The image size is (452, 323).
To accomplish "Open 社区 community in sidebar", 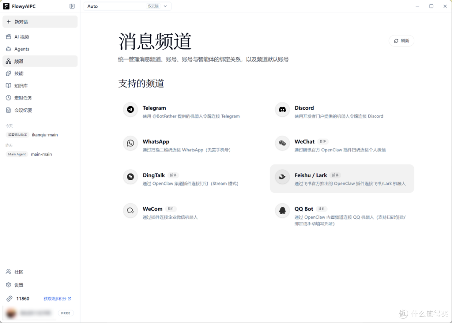I will (x=40, y=272).
